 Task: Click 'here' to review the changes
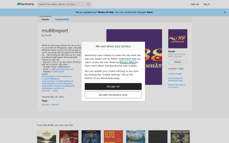point(150,12)
